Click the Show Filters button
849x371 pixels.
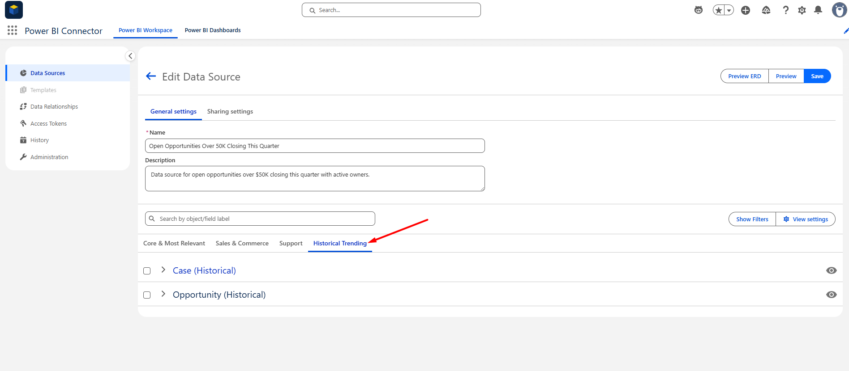(752, 219)
